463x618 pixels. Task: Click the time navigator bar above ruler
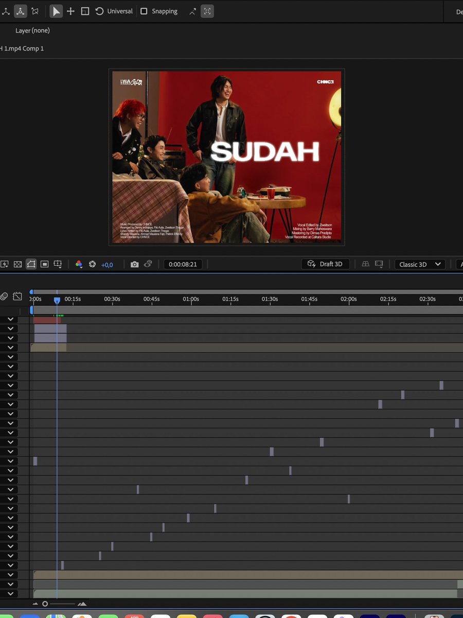(247, 291)
